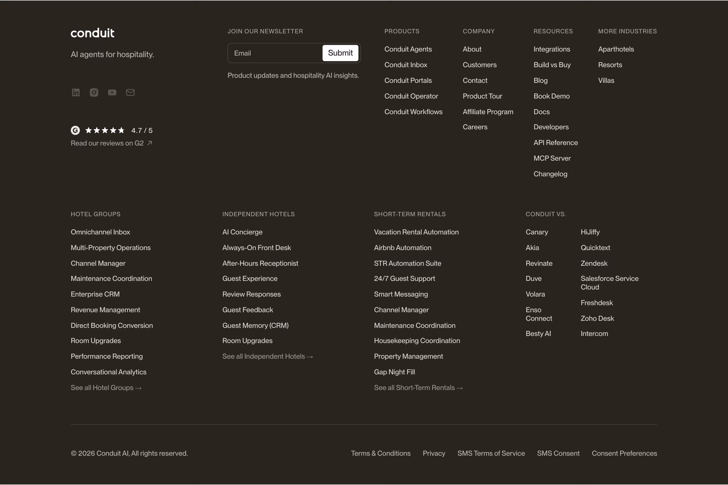Open Vacation Rental Automation link

[416, 232]
